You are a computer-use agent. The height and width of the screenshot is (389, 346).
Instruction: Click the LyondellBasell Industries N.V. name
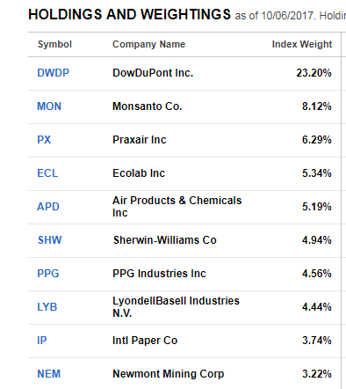[x=176, y=307]
